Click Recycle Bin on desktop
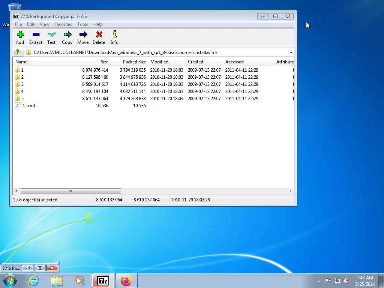This screenshot has height=288, width=384. [14, 7]
